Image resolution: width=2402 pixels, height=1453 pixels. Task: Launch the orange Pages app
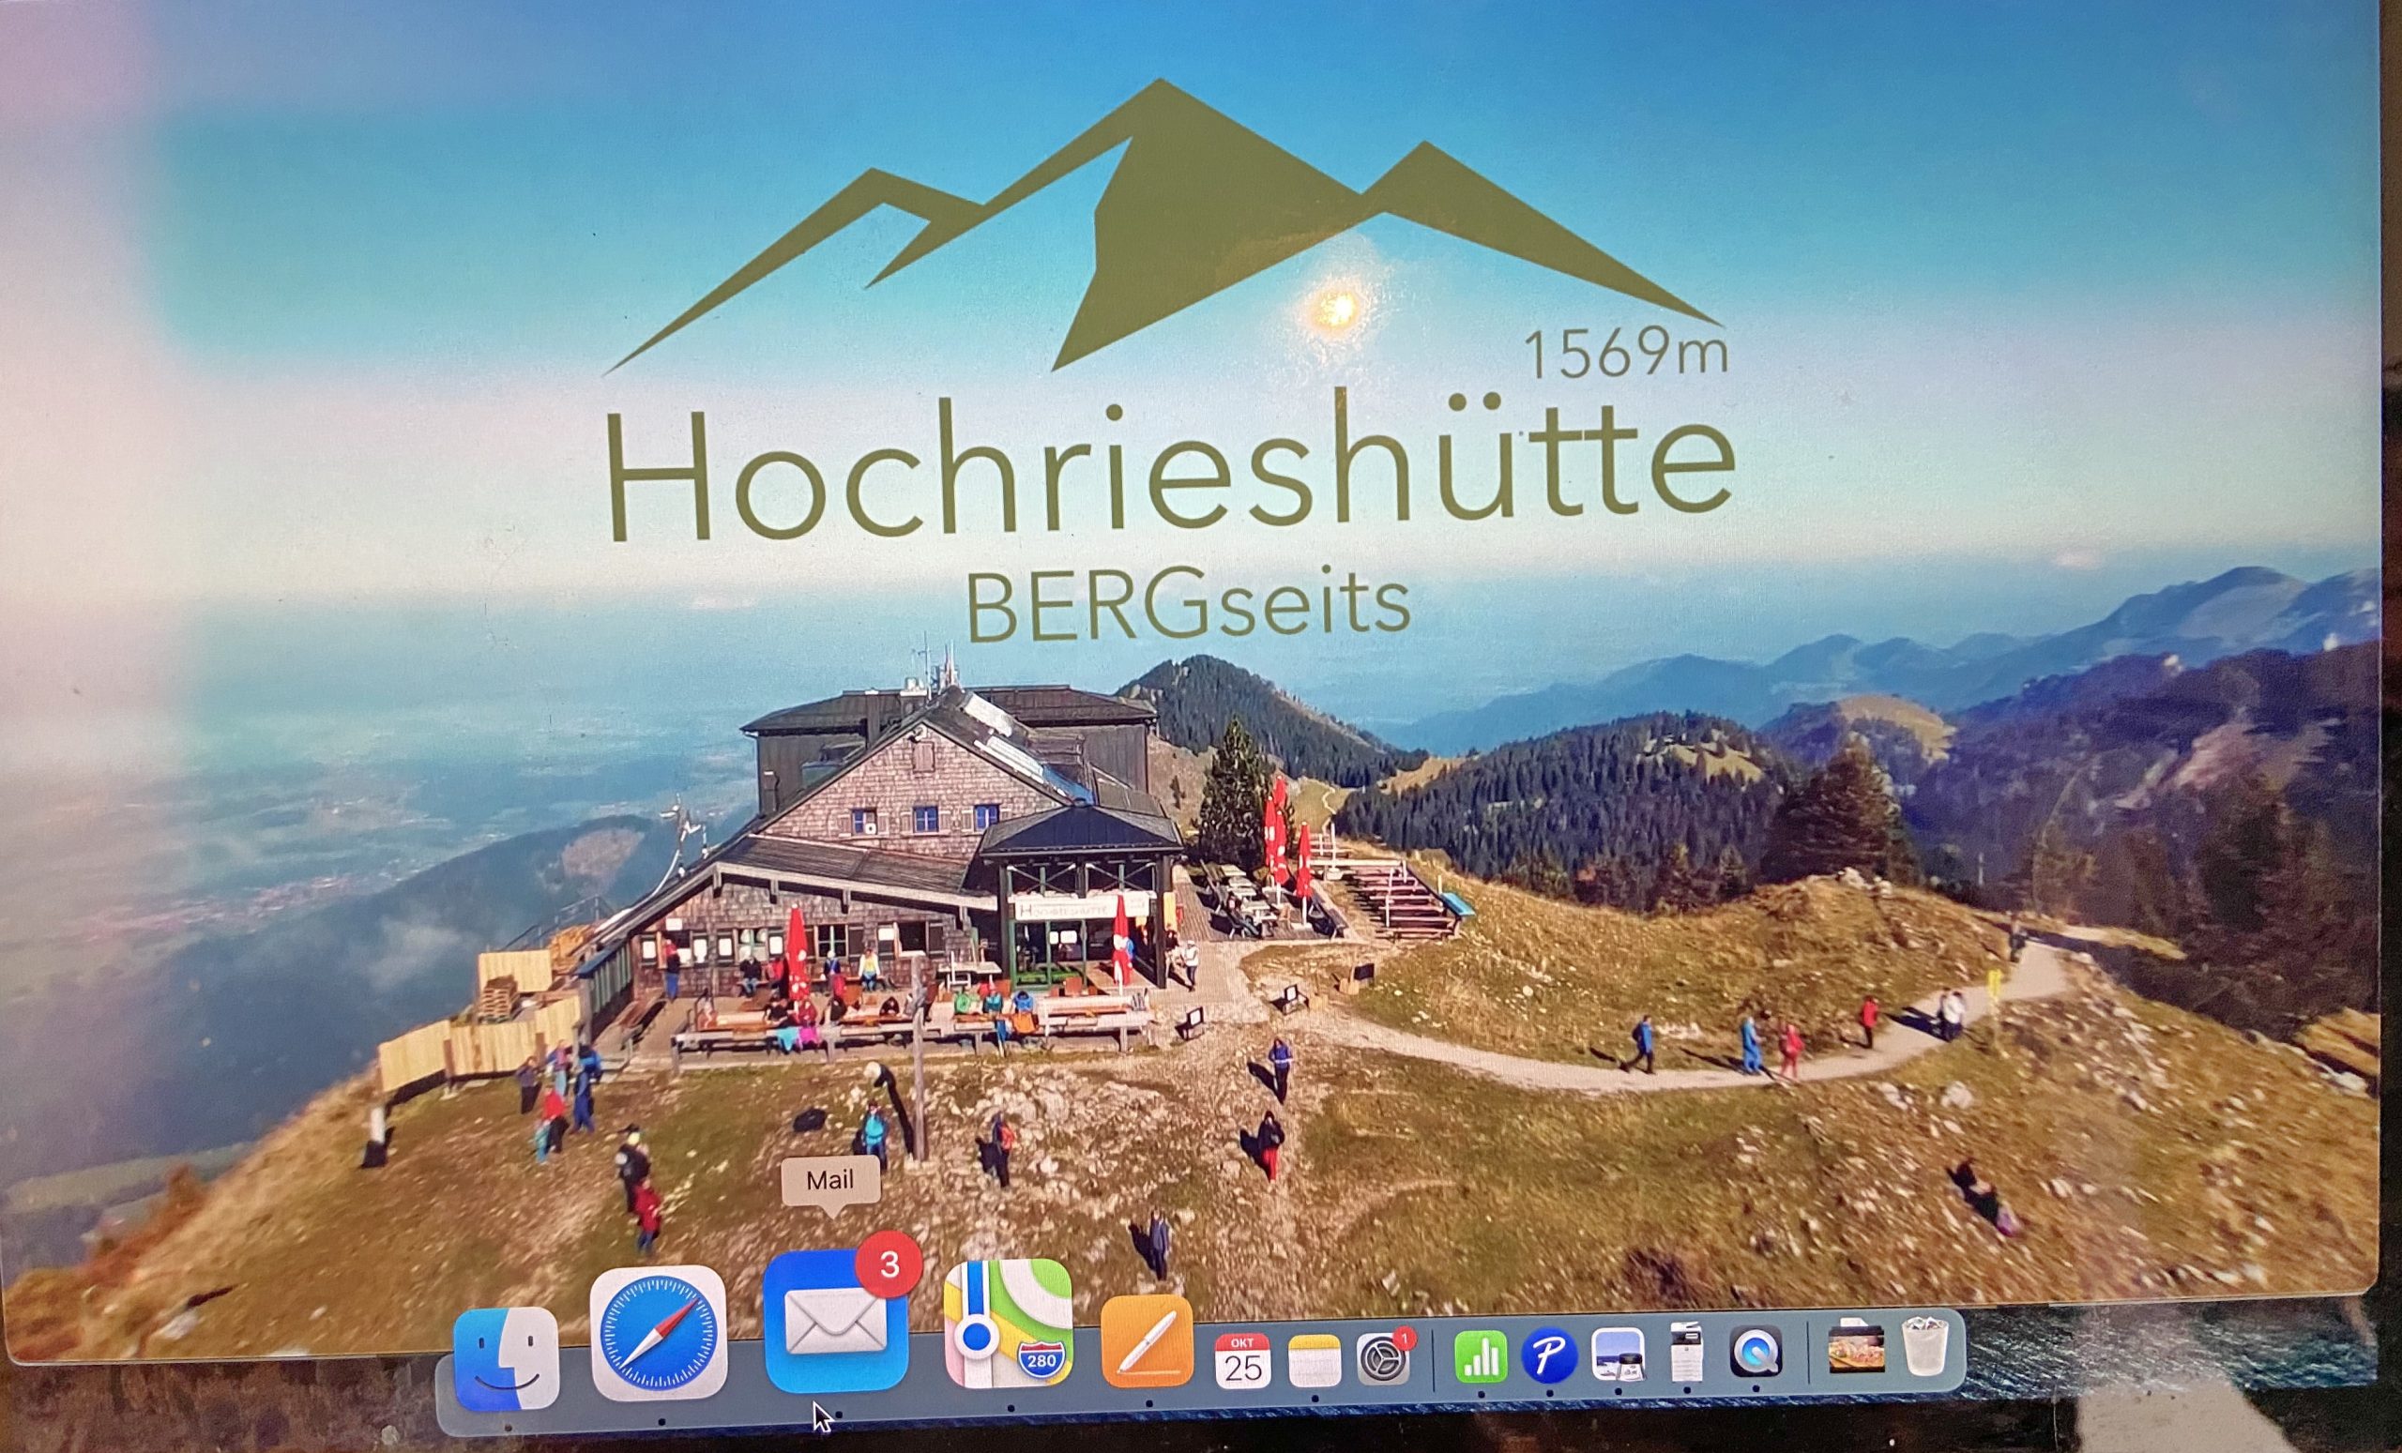[1147, 1341]
